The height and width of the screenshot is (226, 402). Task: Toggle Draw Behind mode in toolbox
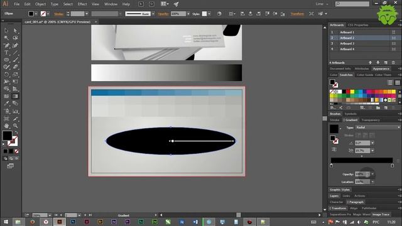[x=11, y=159]
